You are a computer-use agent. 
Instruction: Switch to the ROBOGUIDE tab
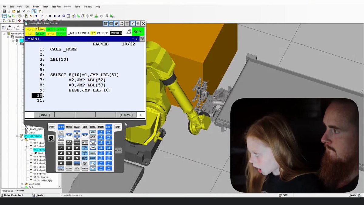click(7, 191)
